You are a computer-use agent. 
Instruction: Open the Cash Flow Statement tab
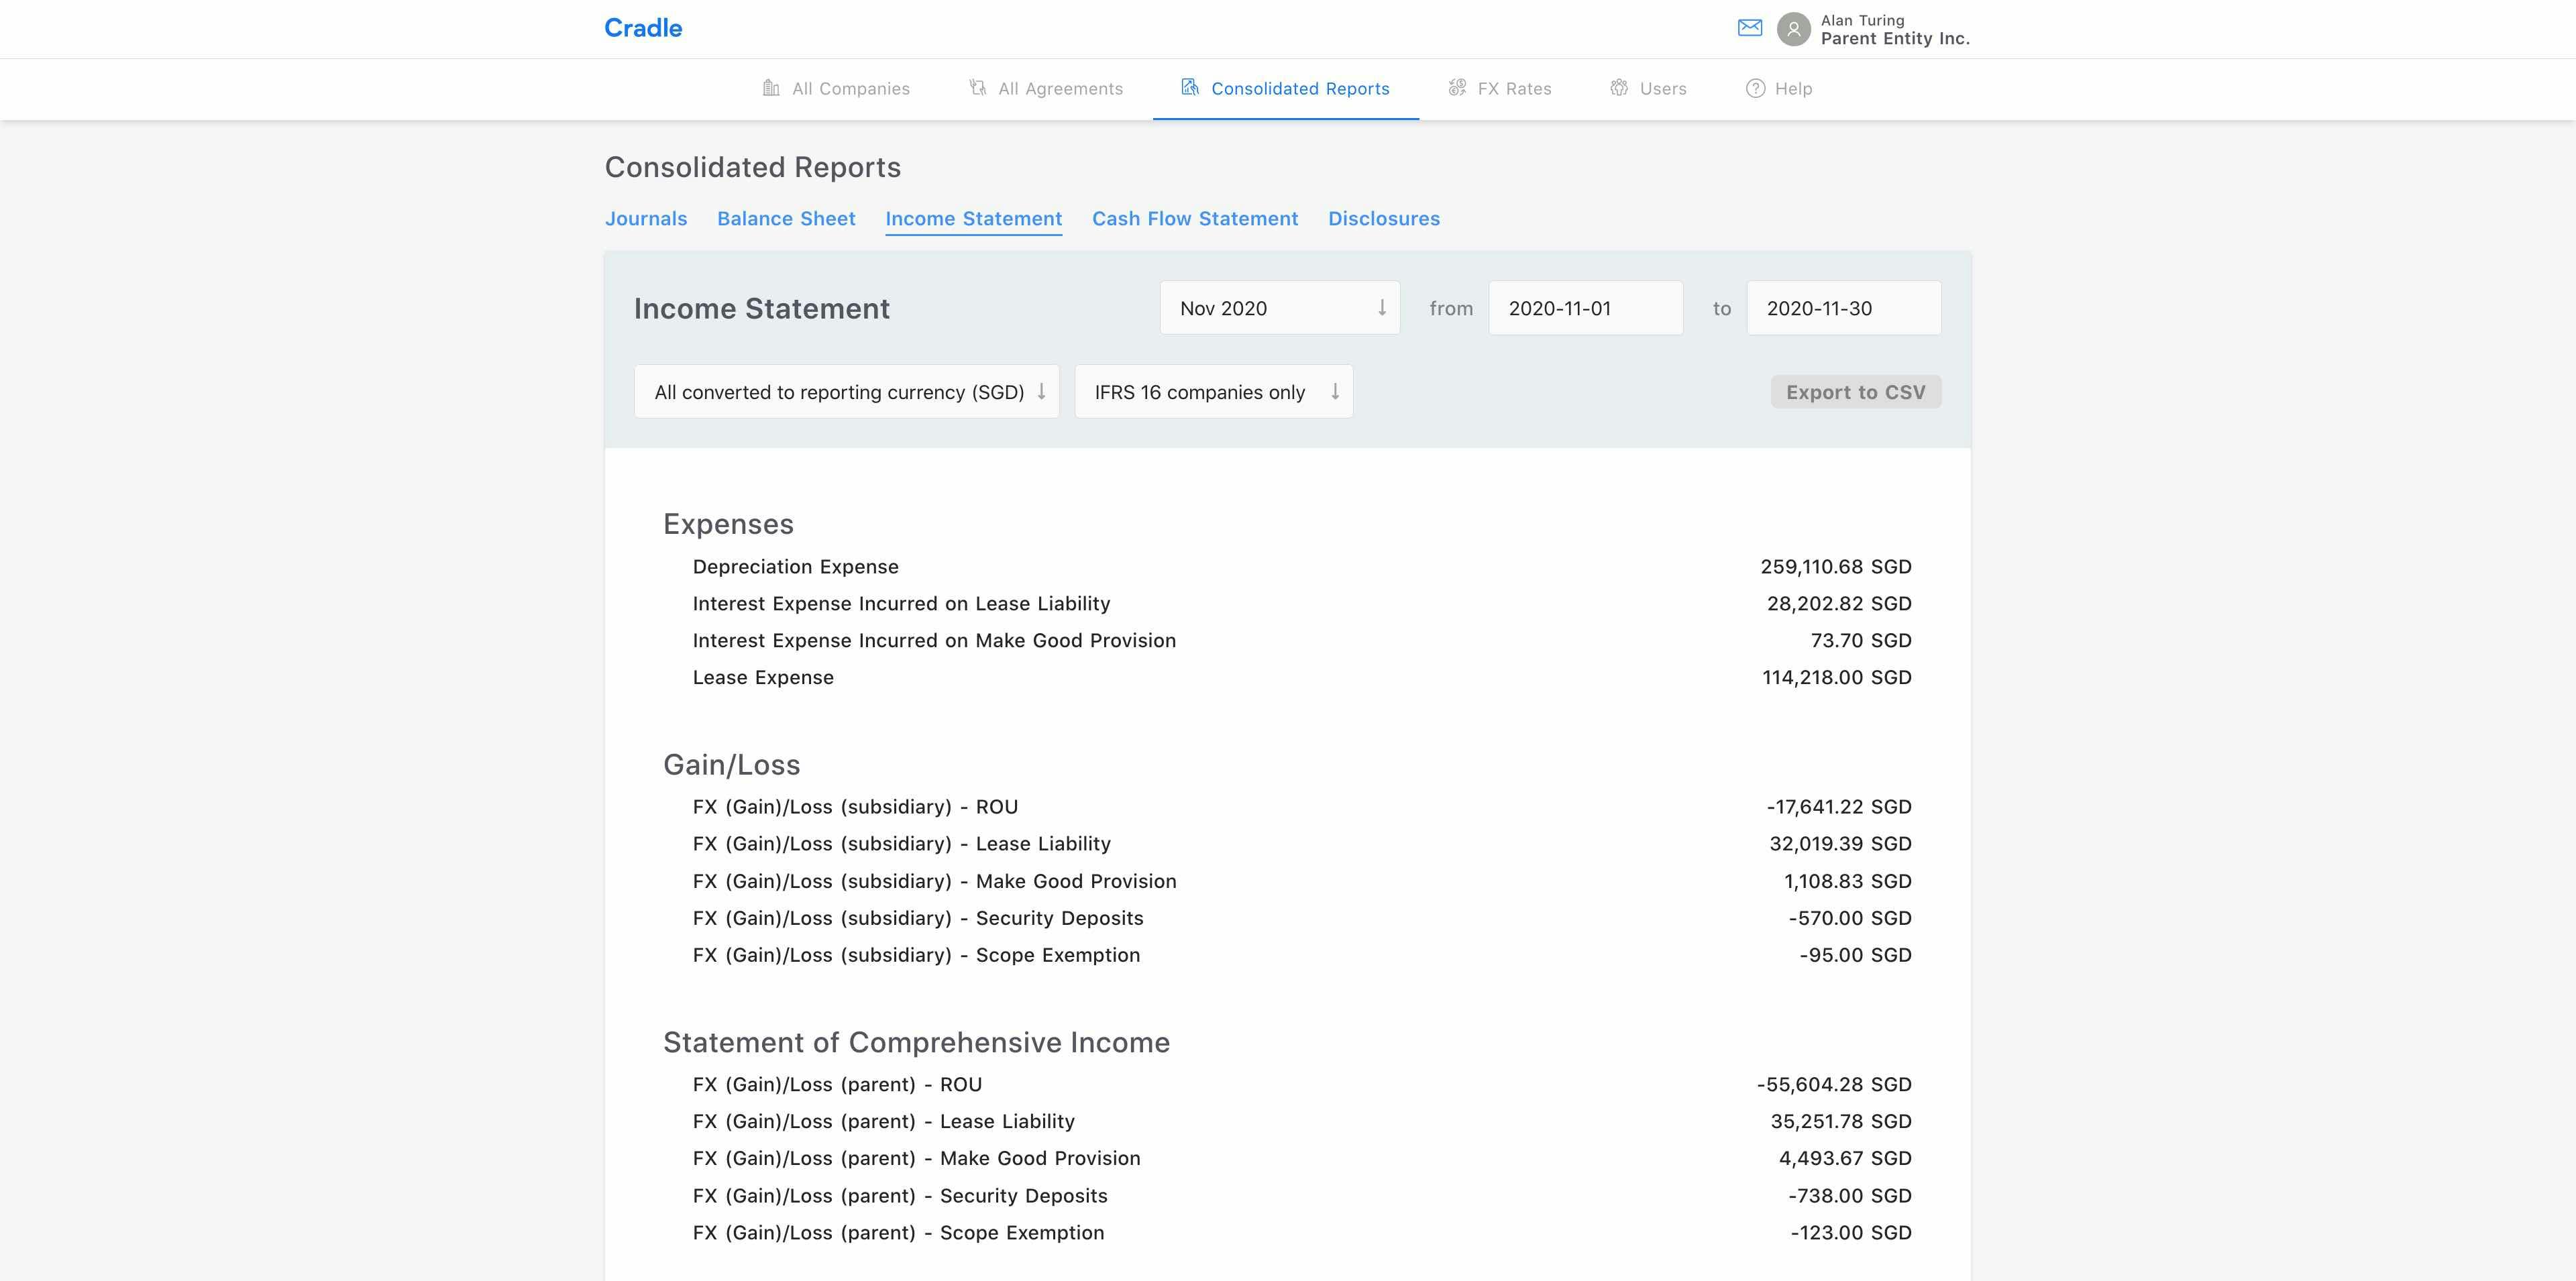pyautogui.click(x=1195, y=218)
